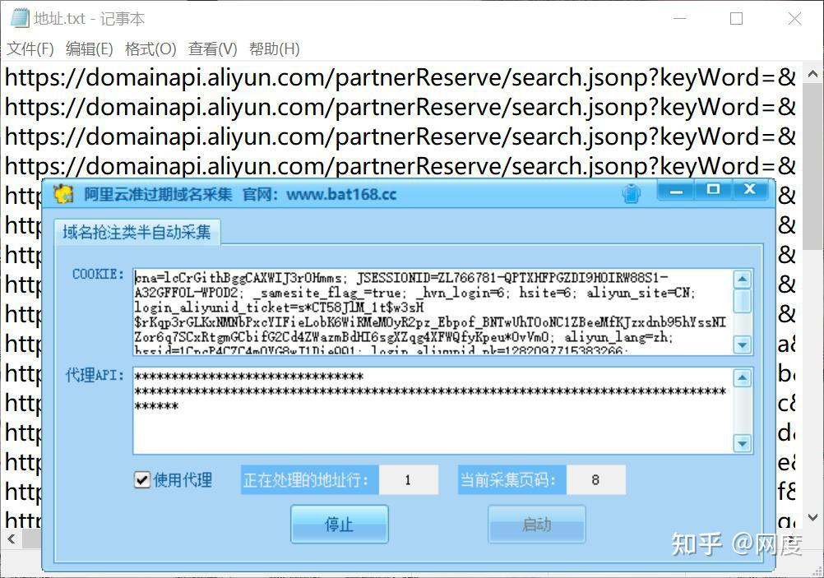Open the 编辑(E) menu in Notepad
This screenshot has height=578, width=824.
coord(90,49)
